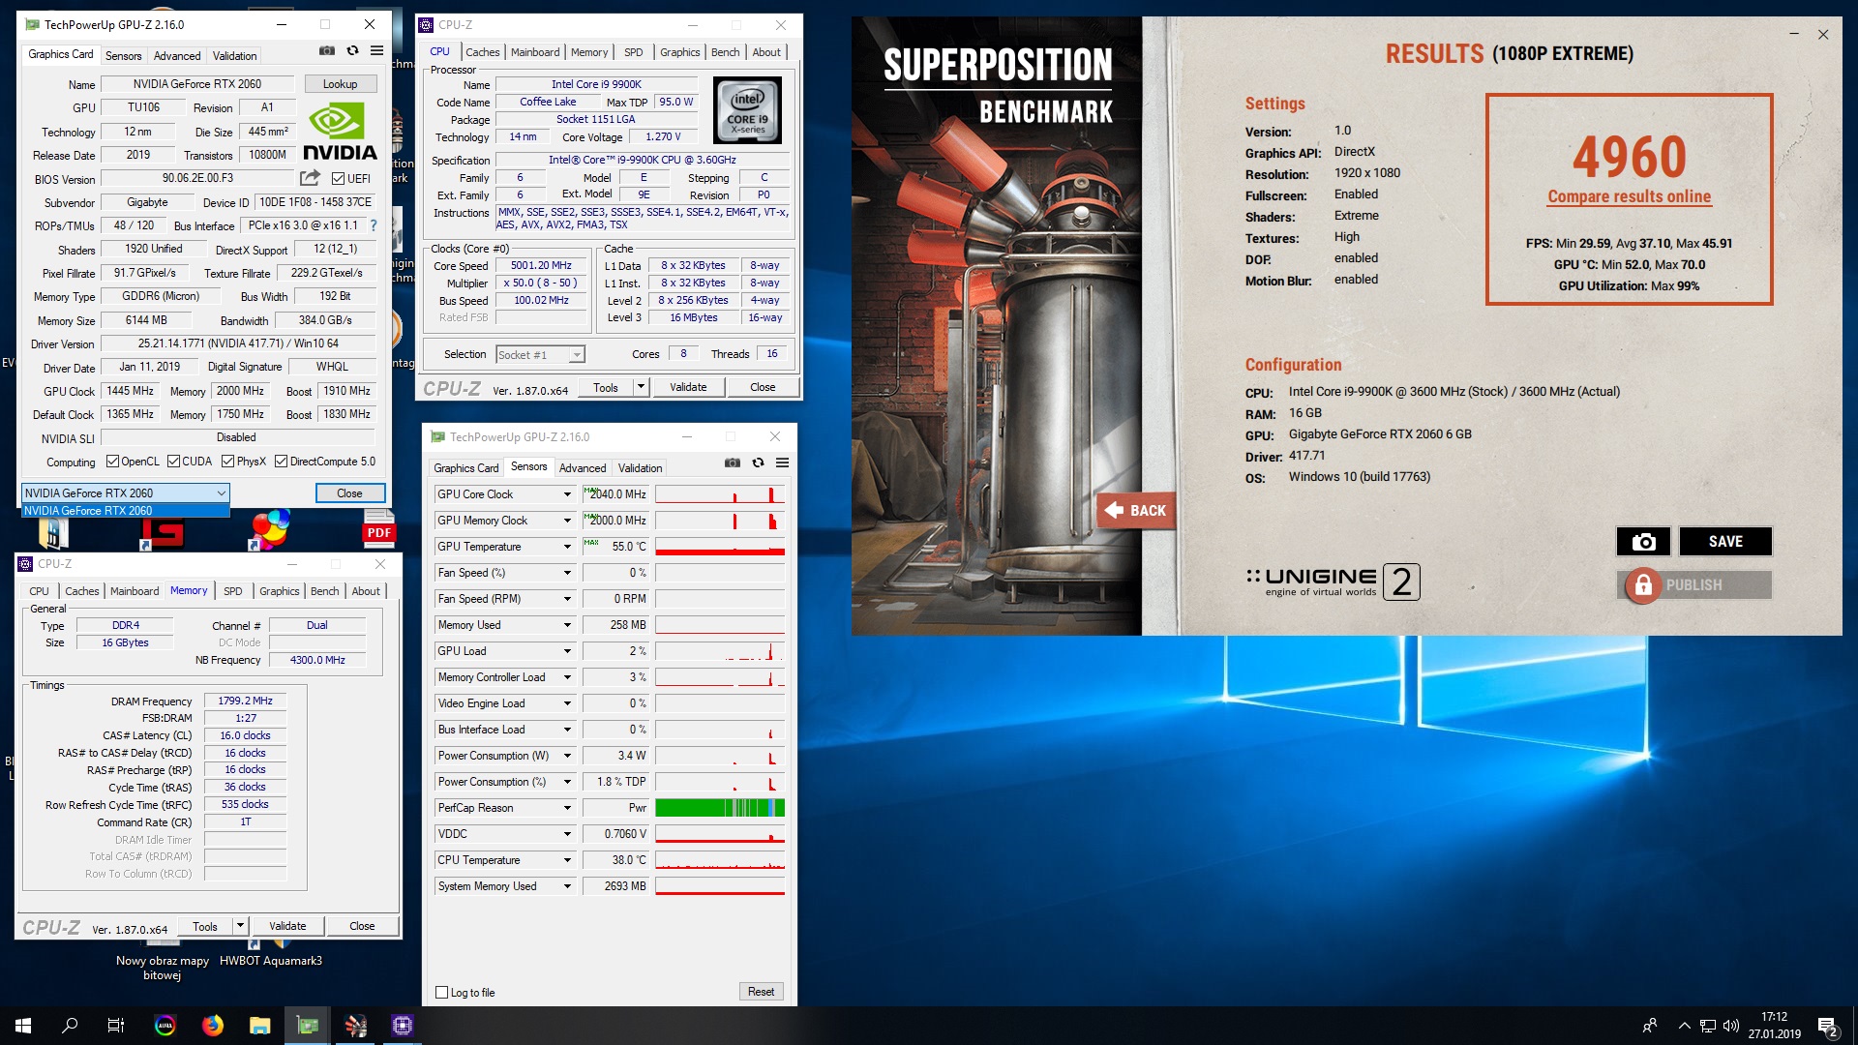The width and height of the screenshot is (1858, 1045).
Task: Click the NVIDIA logo in GPU-Z
Action: (340, 133)
